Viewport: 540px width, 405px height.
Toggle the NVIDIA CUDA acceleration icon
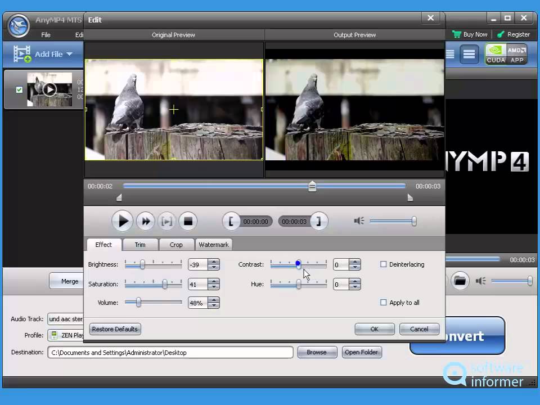(x=496, y=54)
